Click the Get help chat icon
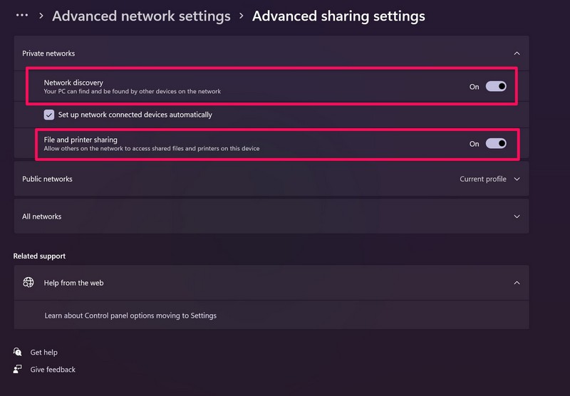Image resolution: width=570 pixels, height=396 pixels. click(18, 353)
